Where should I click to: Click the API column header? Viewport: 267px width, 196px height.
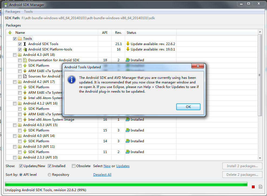pyautogui.click(x=105, y=33)
